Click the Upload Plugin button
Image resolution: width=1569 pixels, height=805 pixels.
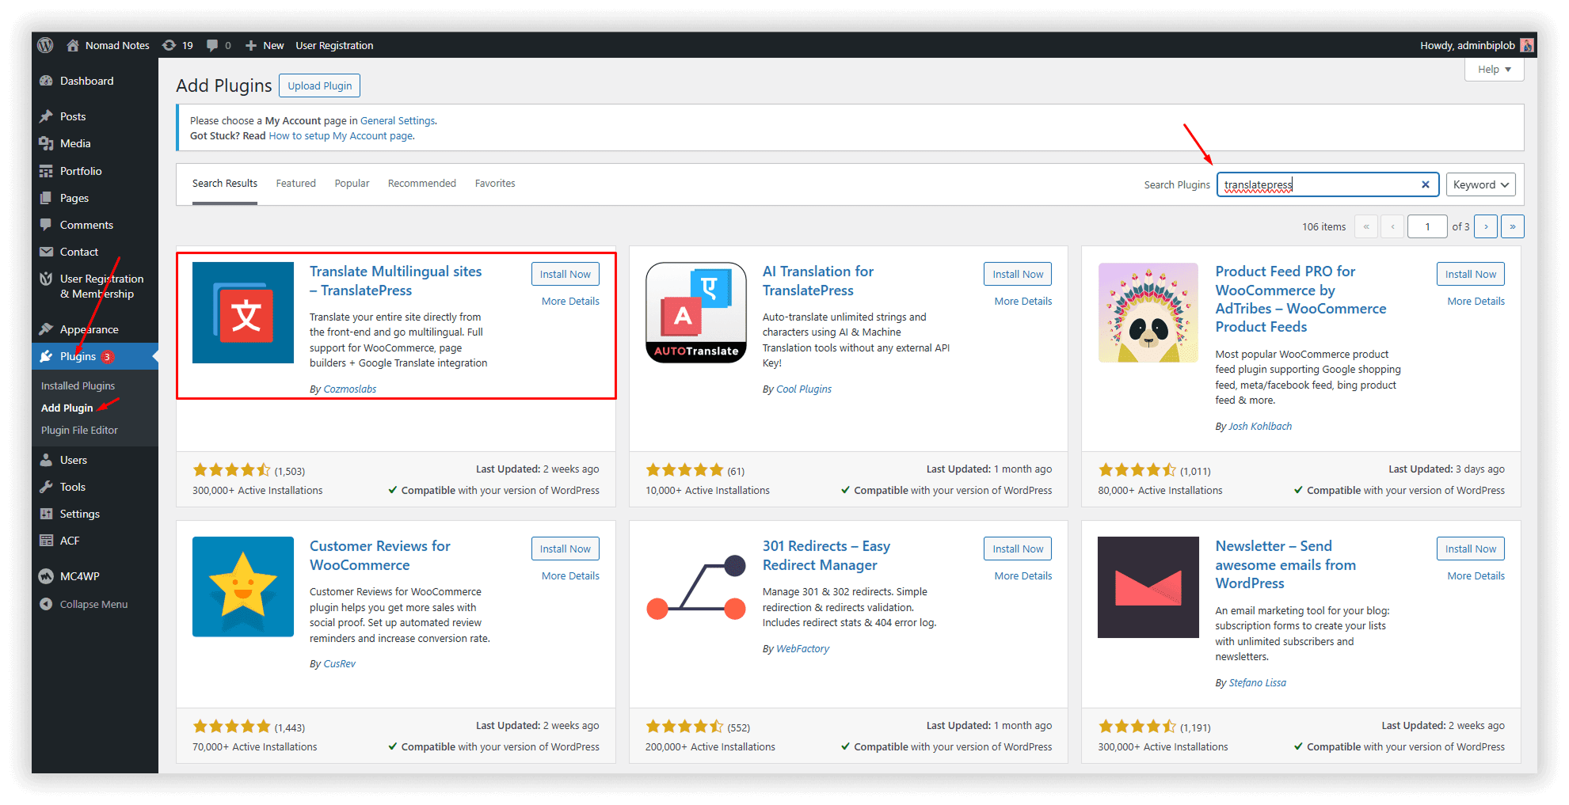point(320,85)
